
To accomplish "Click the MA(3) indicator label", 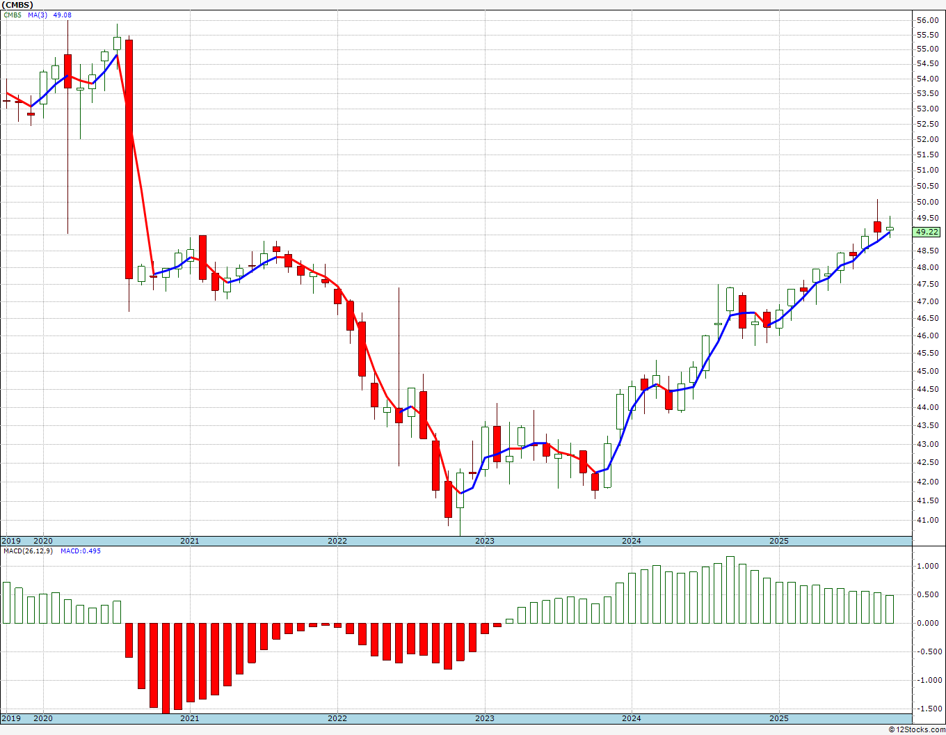I will (38, 15).
